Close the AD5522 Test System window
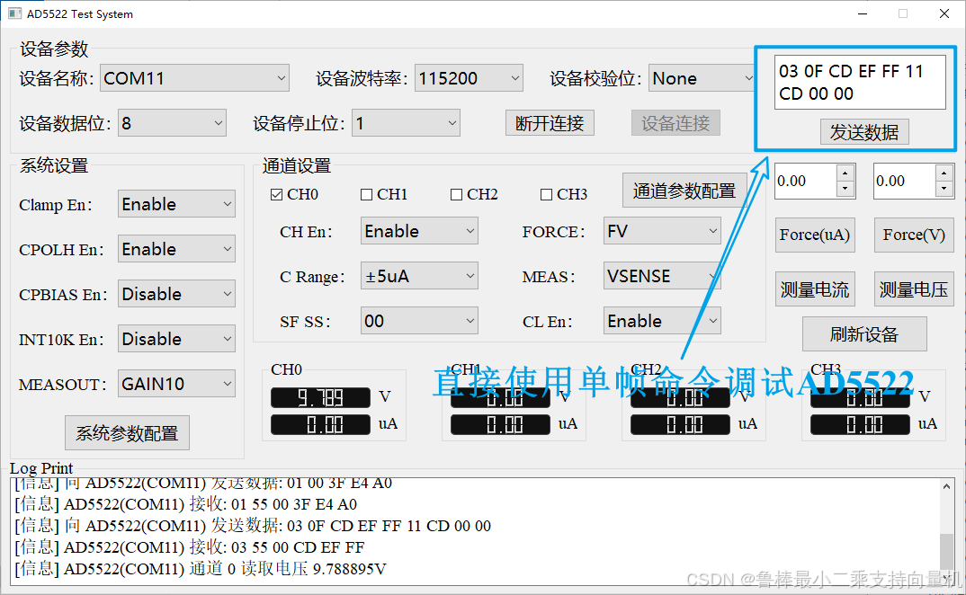Image resolution: width=966 pixels, height=595 pixels. tap(944, 13)
